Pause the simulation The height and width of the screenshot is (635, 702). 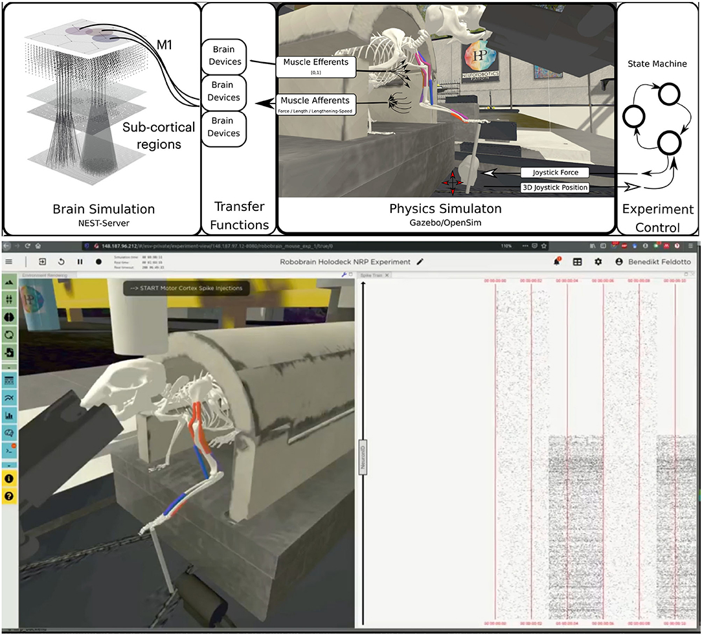tap(80, 262)
